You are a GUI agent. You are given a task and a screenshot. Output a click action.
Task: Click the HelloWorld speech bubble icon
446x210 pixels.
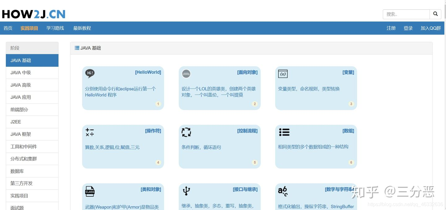[90, 73]
